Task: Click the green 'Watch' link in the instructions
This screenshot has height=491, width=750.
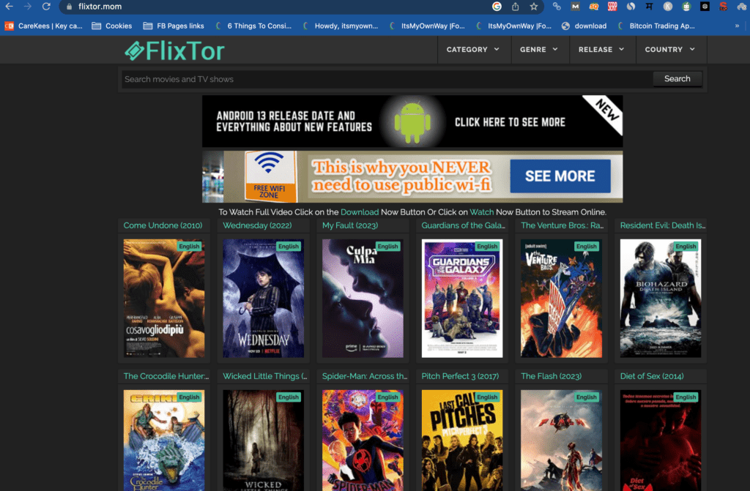Action: coord(481,211)
